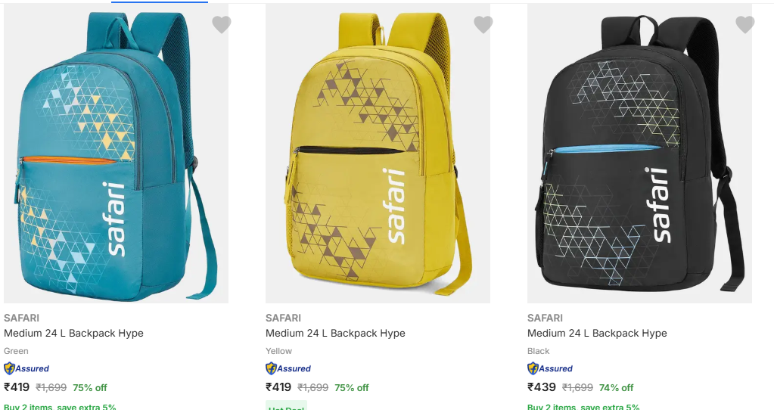This screenshot has width=774, height=410.
Task: Tap the heart icon on the yellow backpack
Action: [483, 25]
